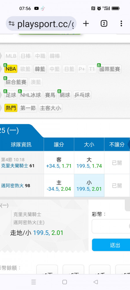
Task: Tap the Android recent apps menu icon
Action: 34,282
